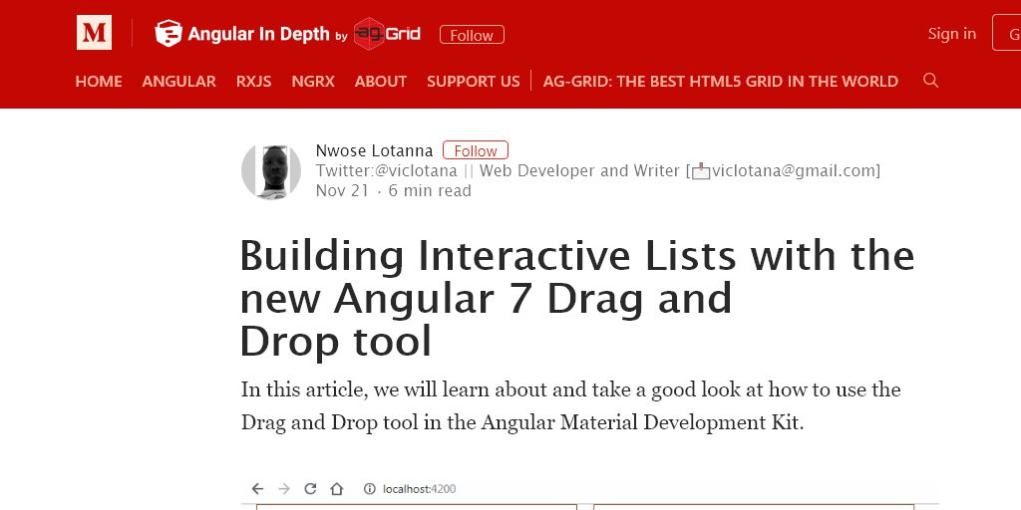
Task: Open the NGRX menu item
Action: [313, 82]
